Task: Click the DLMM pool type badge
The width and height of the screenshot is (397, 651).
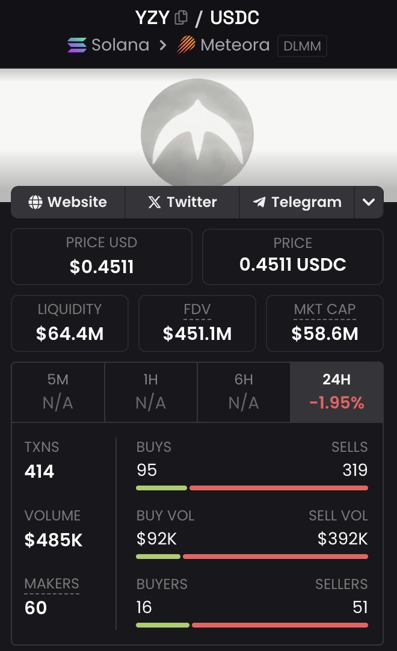Action: pyautogui.click(x=302, y=46)
